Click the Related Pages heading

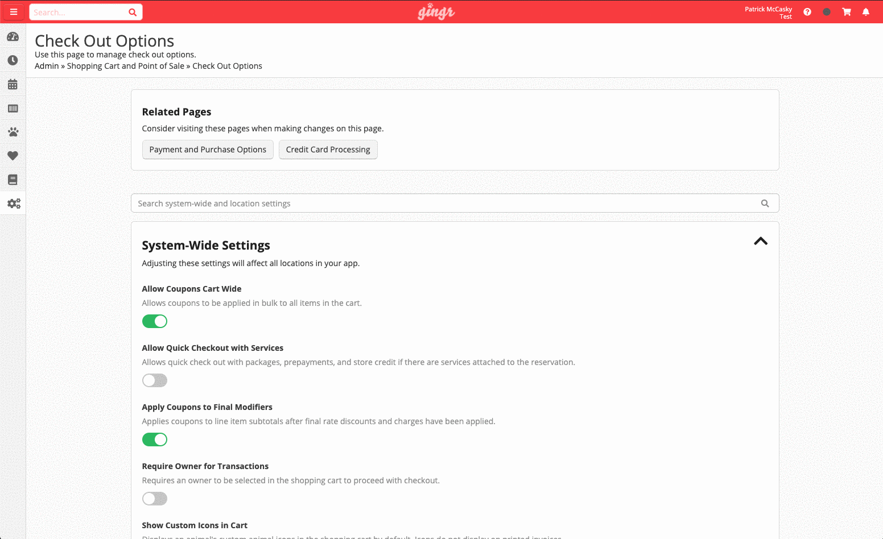tap(176, 112)
